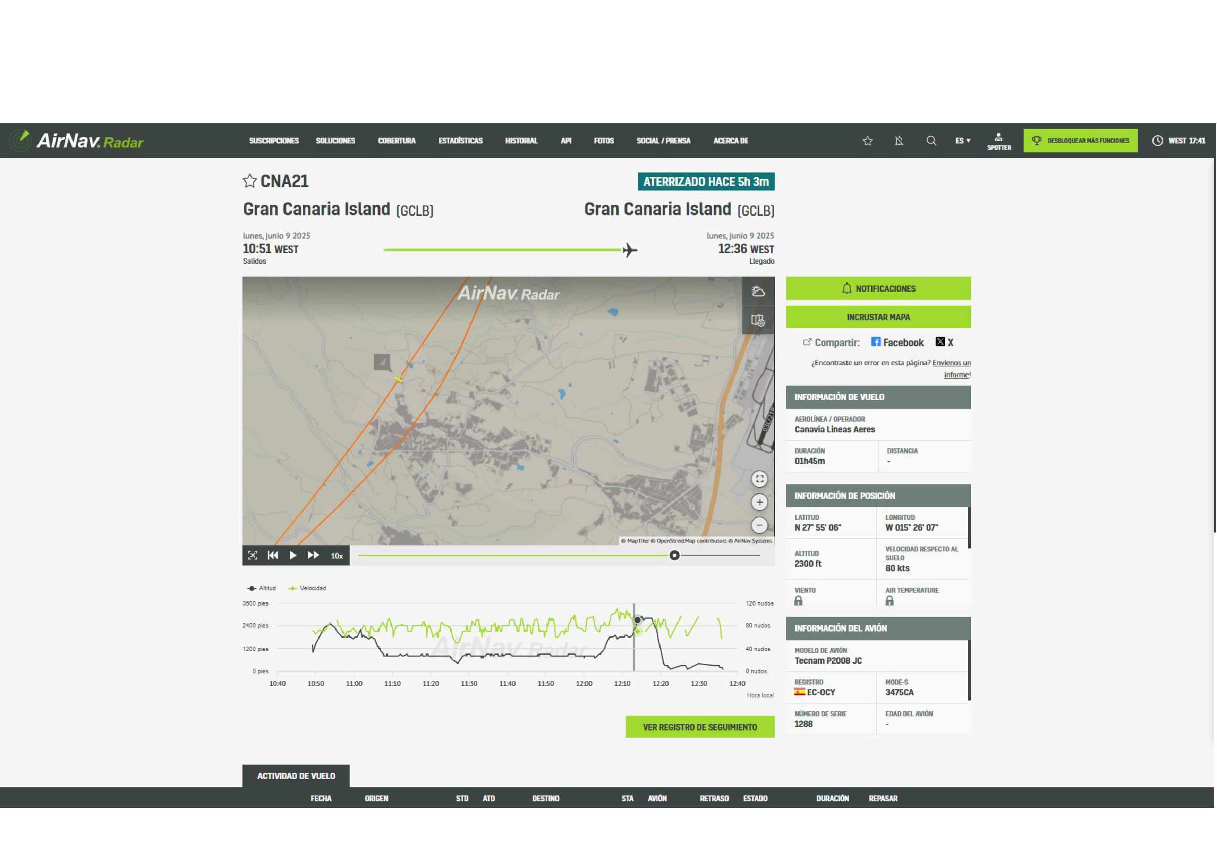This screenshot has width=1217, height=861.
Task: Zoom out the map with minus button
Action: click(x=759, y=525)
